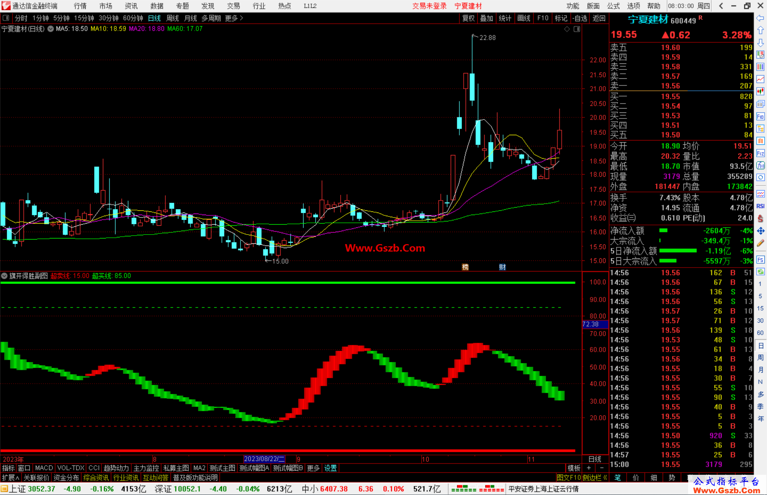Open the 资讯 menu

tap(131, 6)
